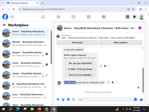Open Donna's conversation in the Marketplace list

[x=25, y=33]
